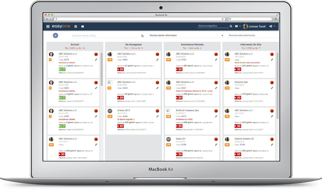Select the Assistenza Remota column header

tap(192, 44)
